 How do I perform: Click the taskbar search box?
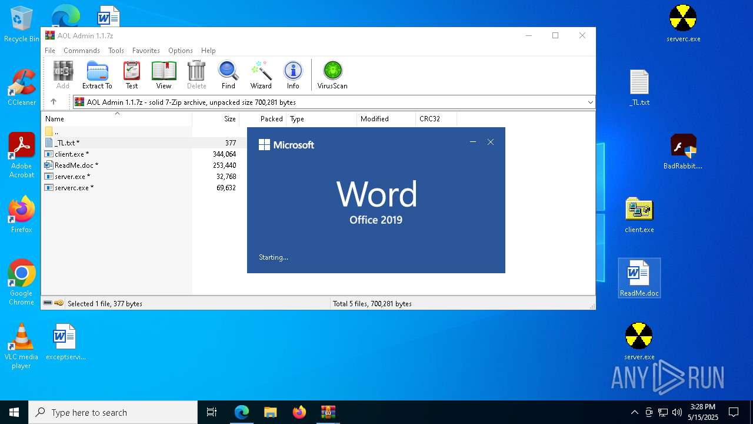[113, 412]
